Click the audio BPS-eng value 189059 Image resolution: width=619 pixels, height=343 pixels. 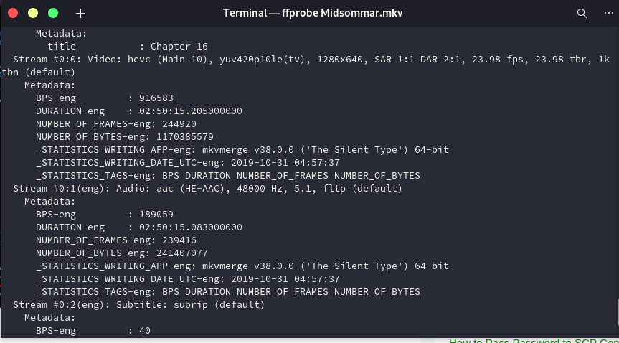(156, 215)
